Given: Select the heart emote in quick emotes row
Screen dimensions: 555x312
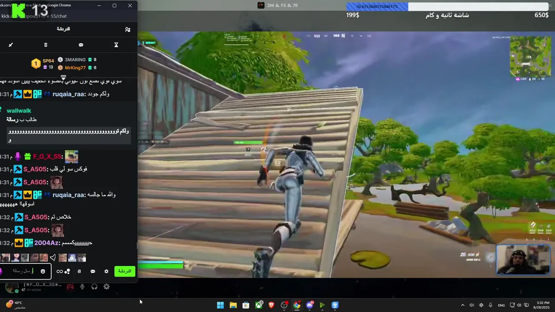Looking at the screenshot, I should (x=52, y=257).
